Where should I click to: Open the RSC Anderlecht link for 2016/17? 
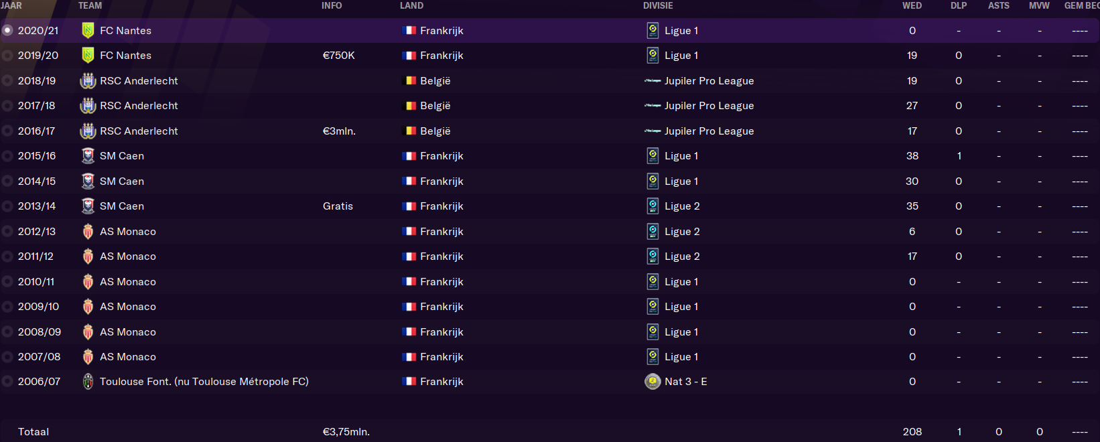139,131
